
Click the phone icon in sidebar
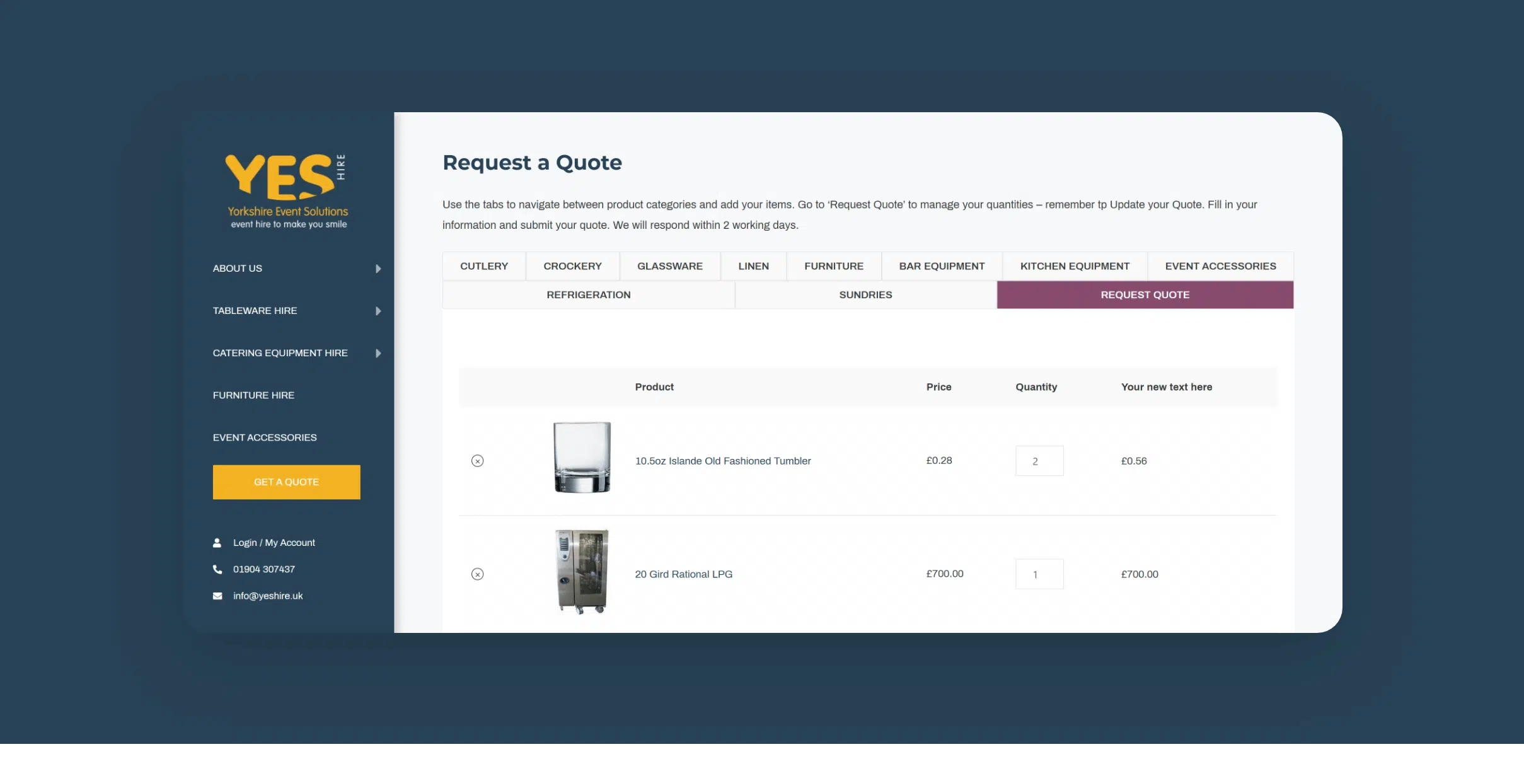217,569
